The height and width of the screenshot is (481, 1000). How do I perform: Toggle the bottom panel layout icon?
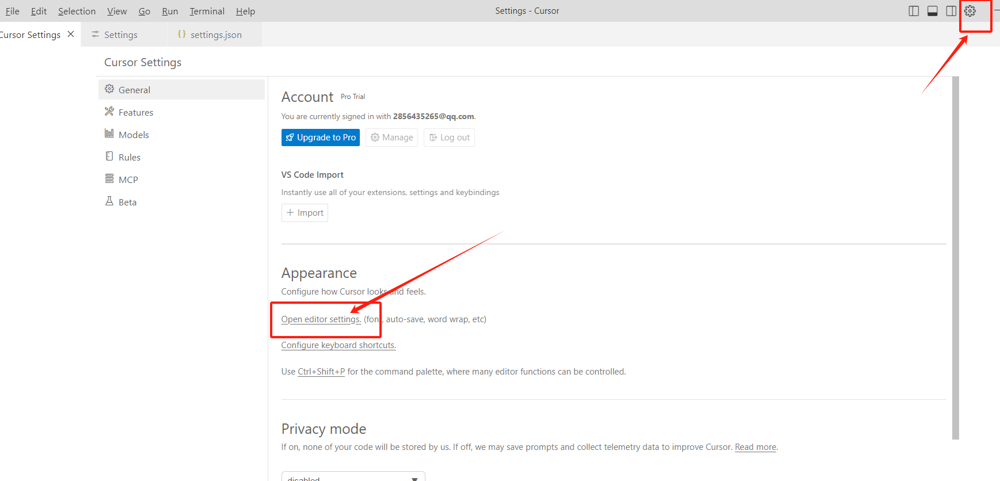[x=933, y=11]
